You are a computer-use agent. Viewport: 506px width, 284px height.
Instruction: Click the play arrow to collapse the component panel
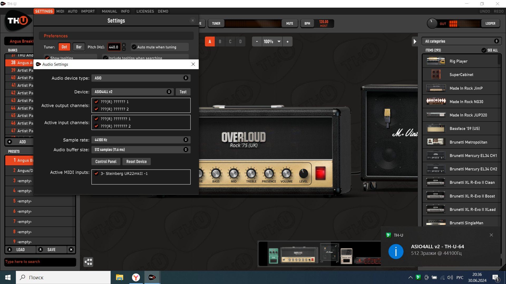[x=415, y=41]
